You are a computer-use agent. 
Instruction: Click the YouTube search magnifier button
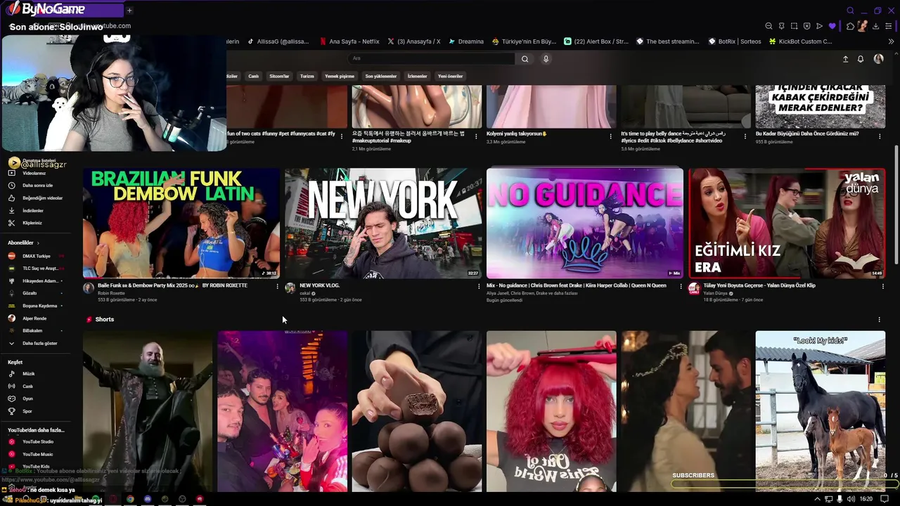click(525, 59)
